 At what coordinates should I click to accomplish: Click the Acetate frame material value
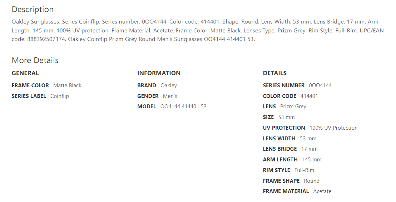pyautogui.click(x=322, y=191)
